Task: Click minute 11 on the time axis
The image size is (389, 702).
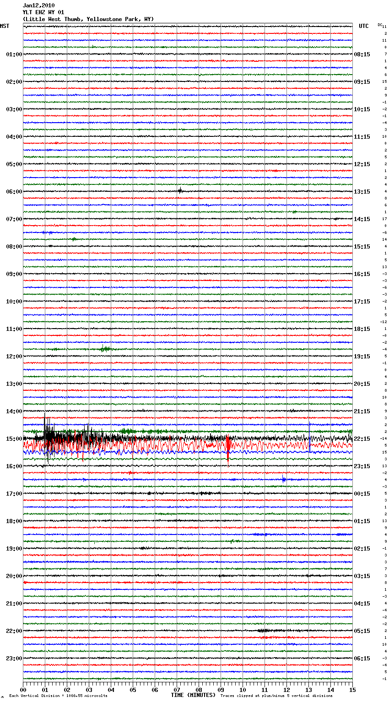Action: tap(265, 690)
